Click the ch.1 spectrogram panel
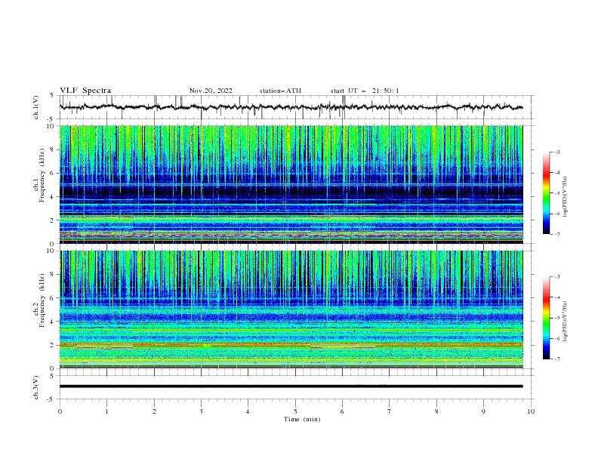The height and width of the screenshot is (462, 598). (x=291, y=184)
